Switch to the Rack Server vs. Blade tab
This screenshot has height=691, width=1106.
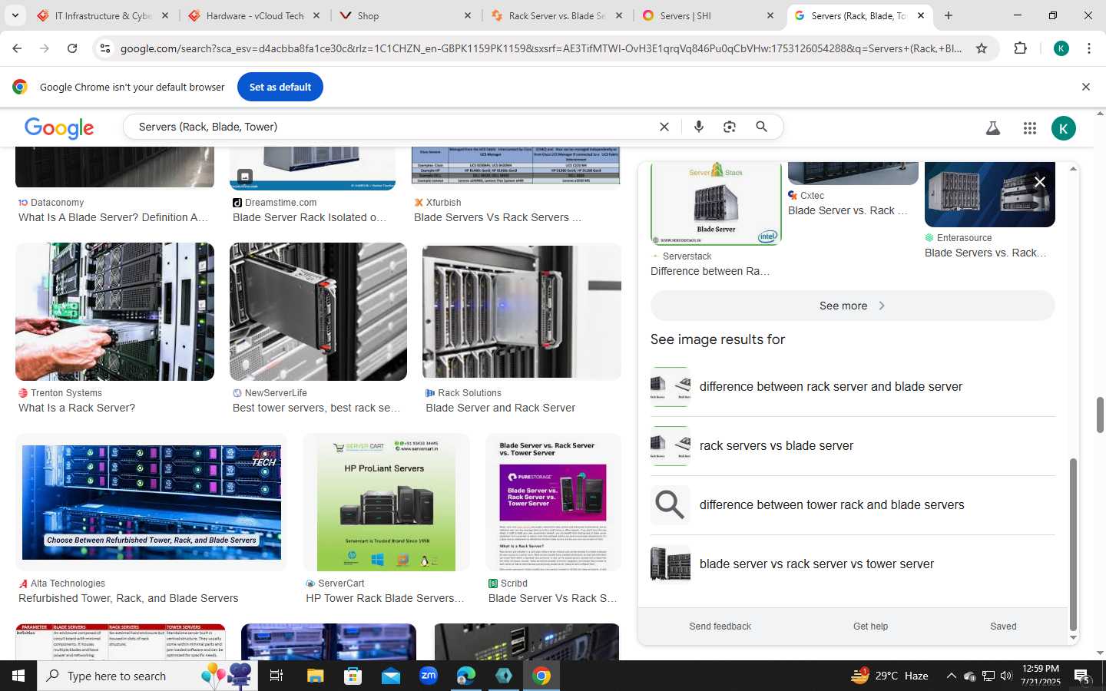(x=557, y=15)
